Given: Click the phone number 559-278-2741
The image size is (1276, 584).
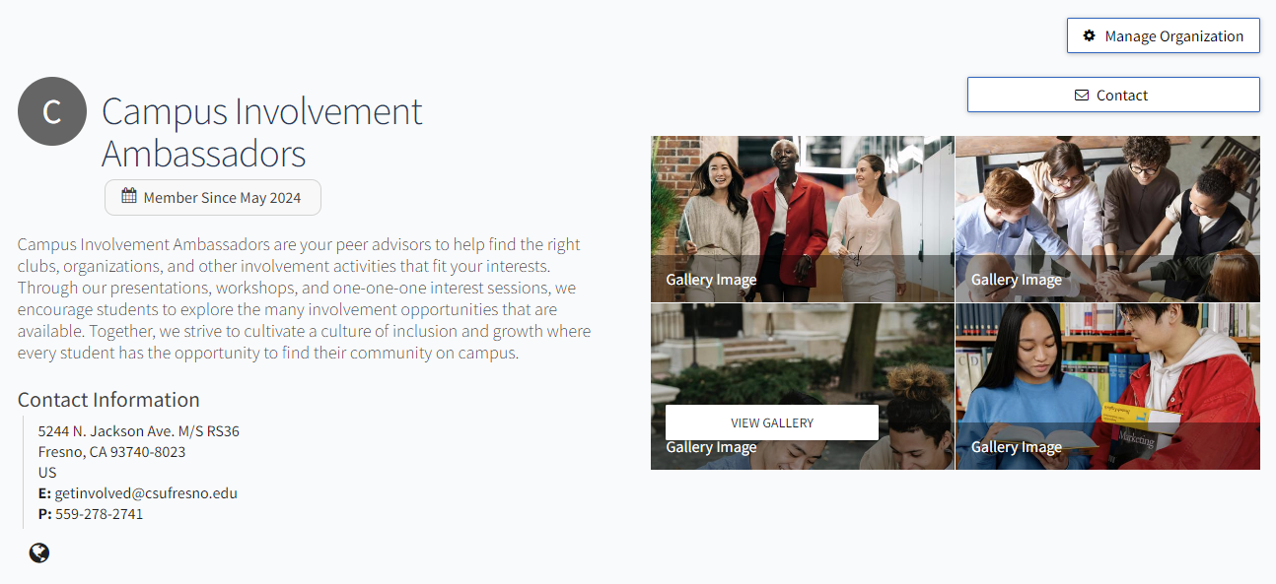Looking at the screenshot, I should coord(99,513).
